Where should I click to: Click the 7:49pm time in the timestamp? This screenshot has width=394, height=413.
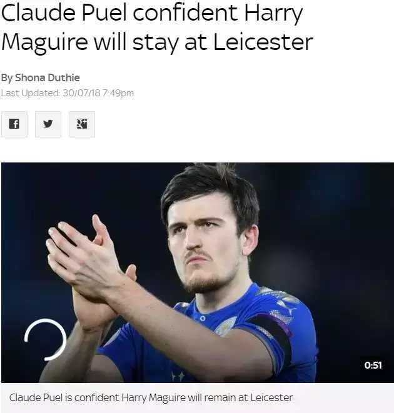tap(118, 93)
